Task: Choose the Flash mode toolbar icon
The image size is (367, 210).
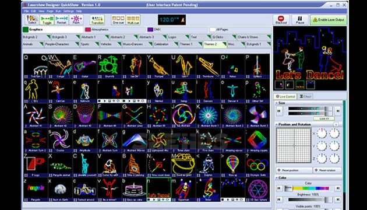Action: click(76, 20)
